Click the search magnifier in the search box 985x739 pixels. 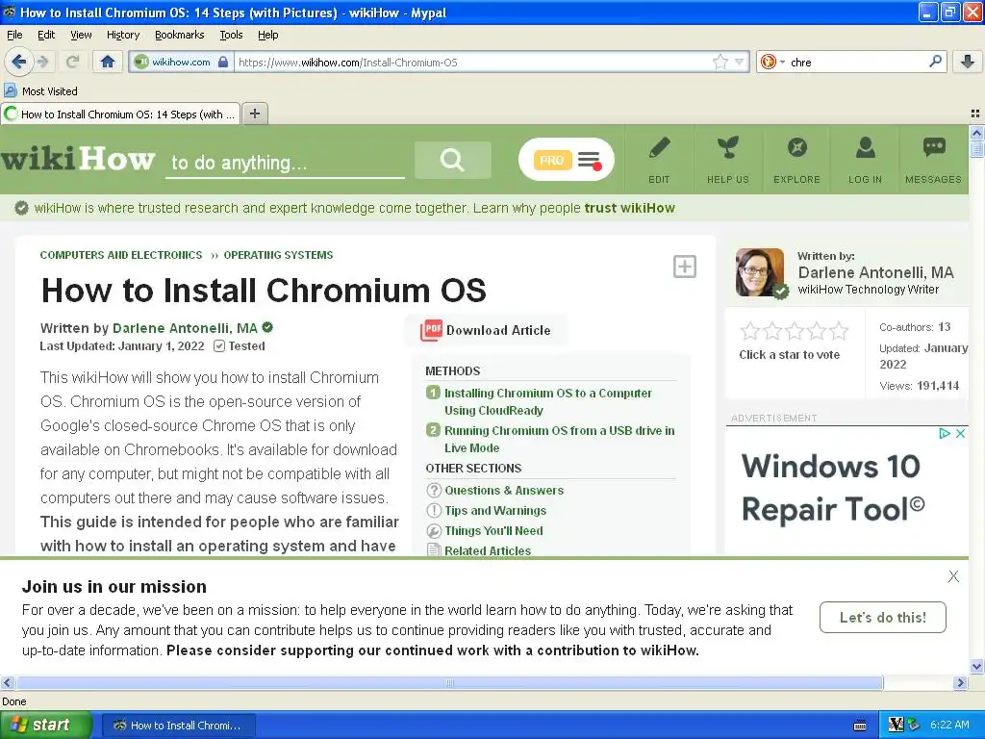coord(935,61)
